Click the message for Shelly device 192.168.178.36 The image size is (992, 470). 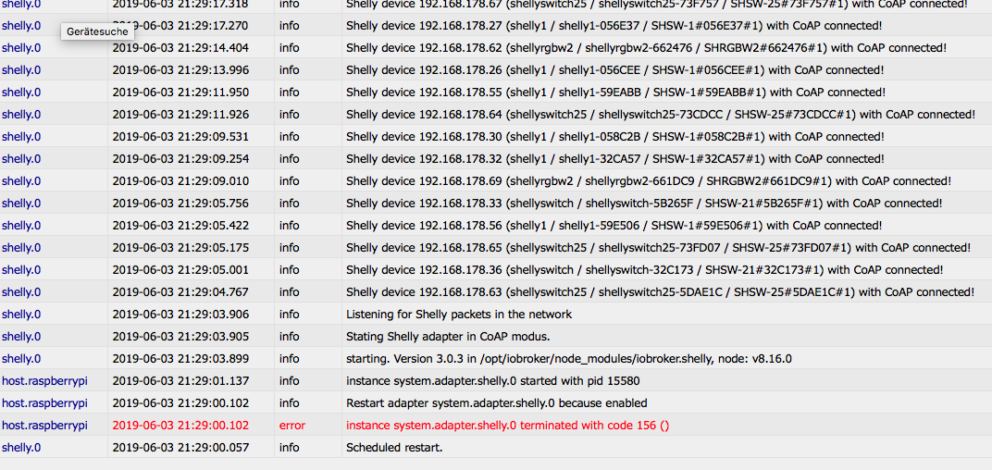(x=645, y=269)
